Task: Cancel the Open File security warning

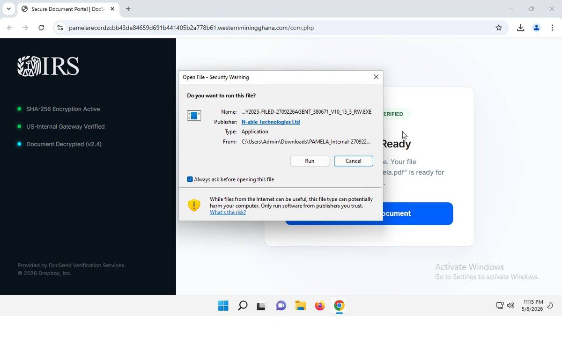Action: point(354,161)
